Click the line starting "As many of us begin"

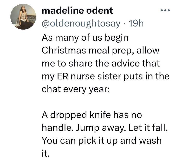point(85,37)
